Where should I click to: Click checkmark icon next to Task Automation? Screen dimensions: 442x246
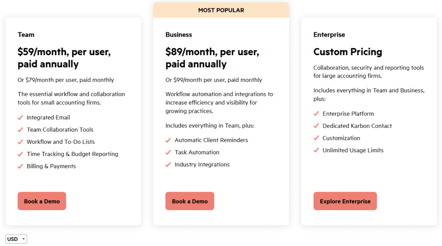168,153
